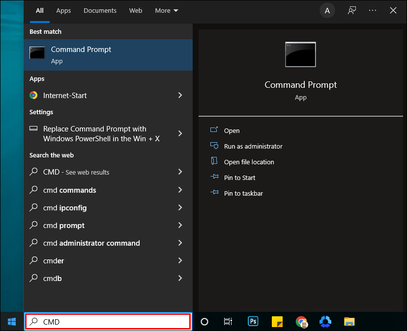Open Sticky Notes from the taskbar
This screenshot has width=407, height=331.
(277, 322)
